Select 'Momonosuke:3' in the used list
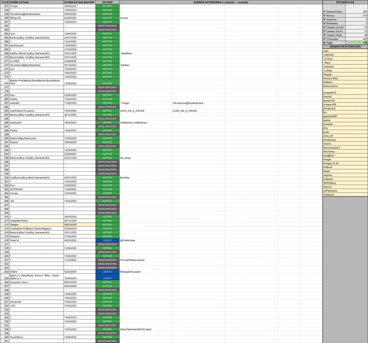The height and width of the screenshot is (343, 368). coord(345,147)
